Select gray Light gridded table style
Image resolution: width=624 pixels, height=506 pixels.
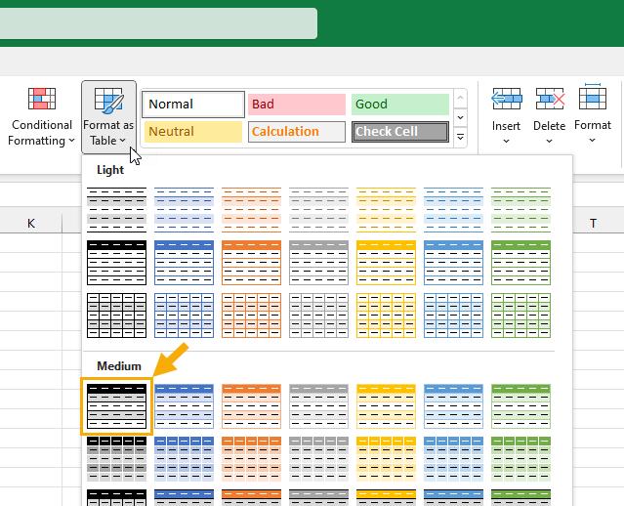(318, 316)
